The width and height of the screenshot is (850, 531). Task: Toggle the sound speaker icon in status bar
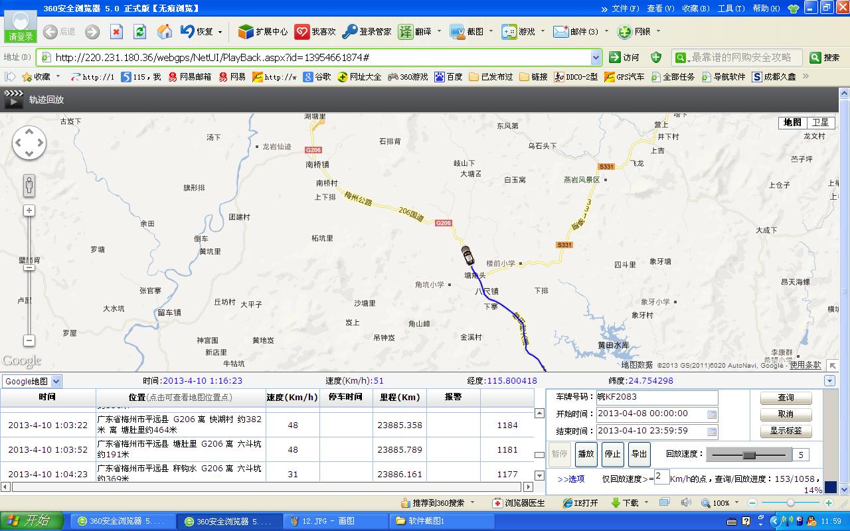pos(685,503)
